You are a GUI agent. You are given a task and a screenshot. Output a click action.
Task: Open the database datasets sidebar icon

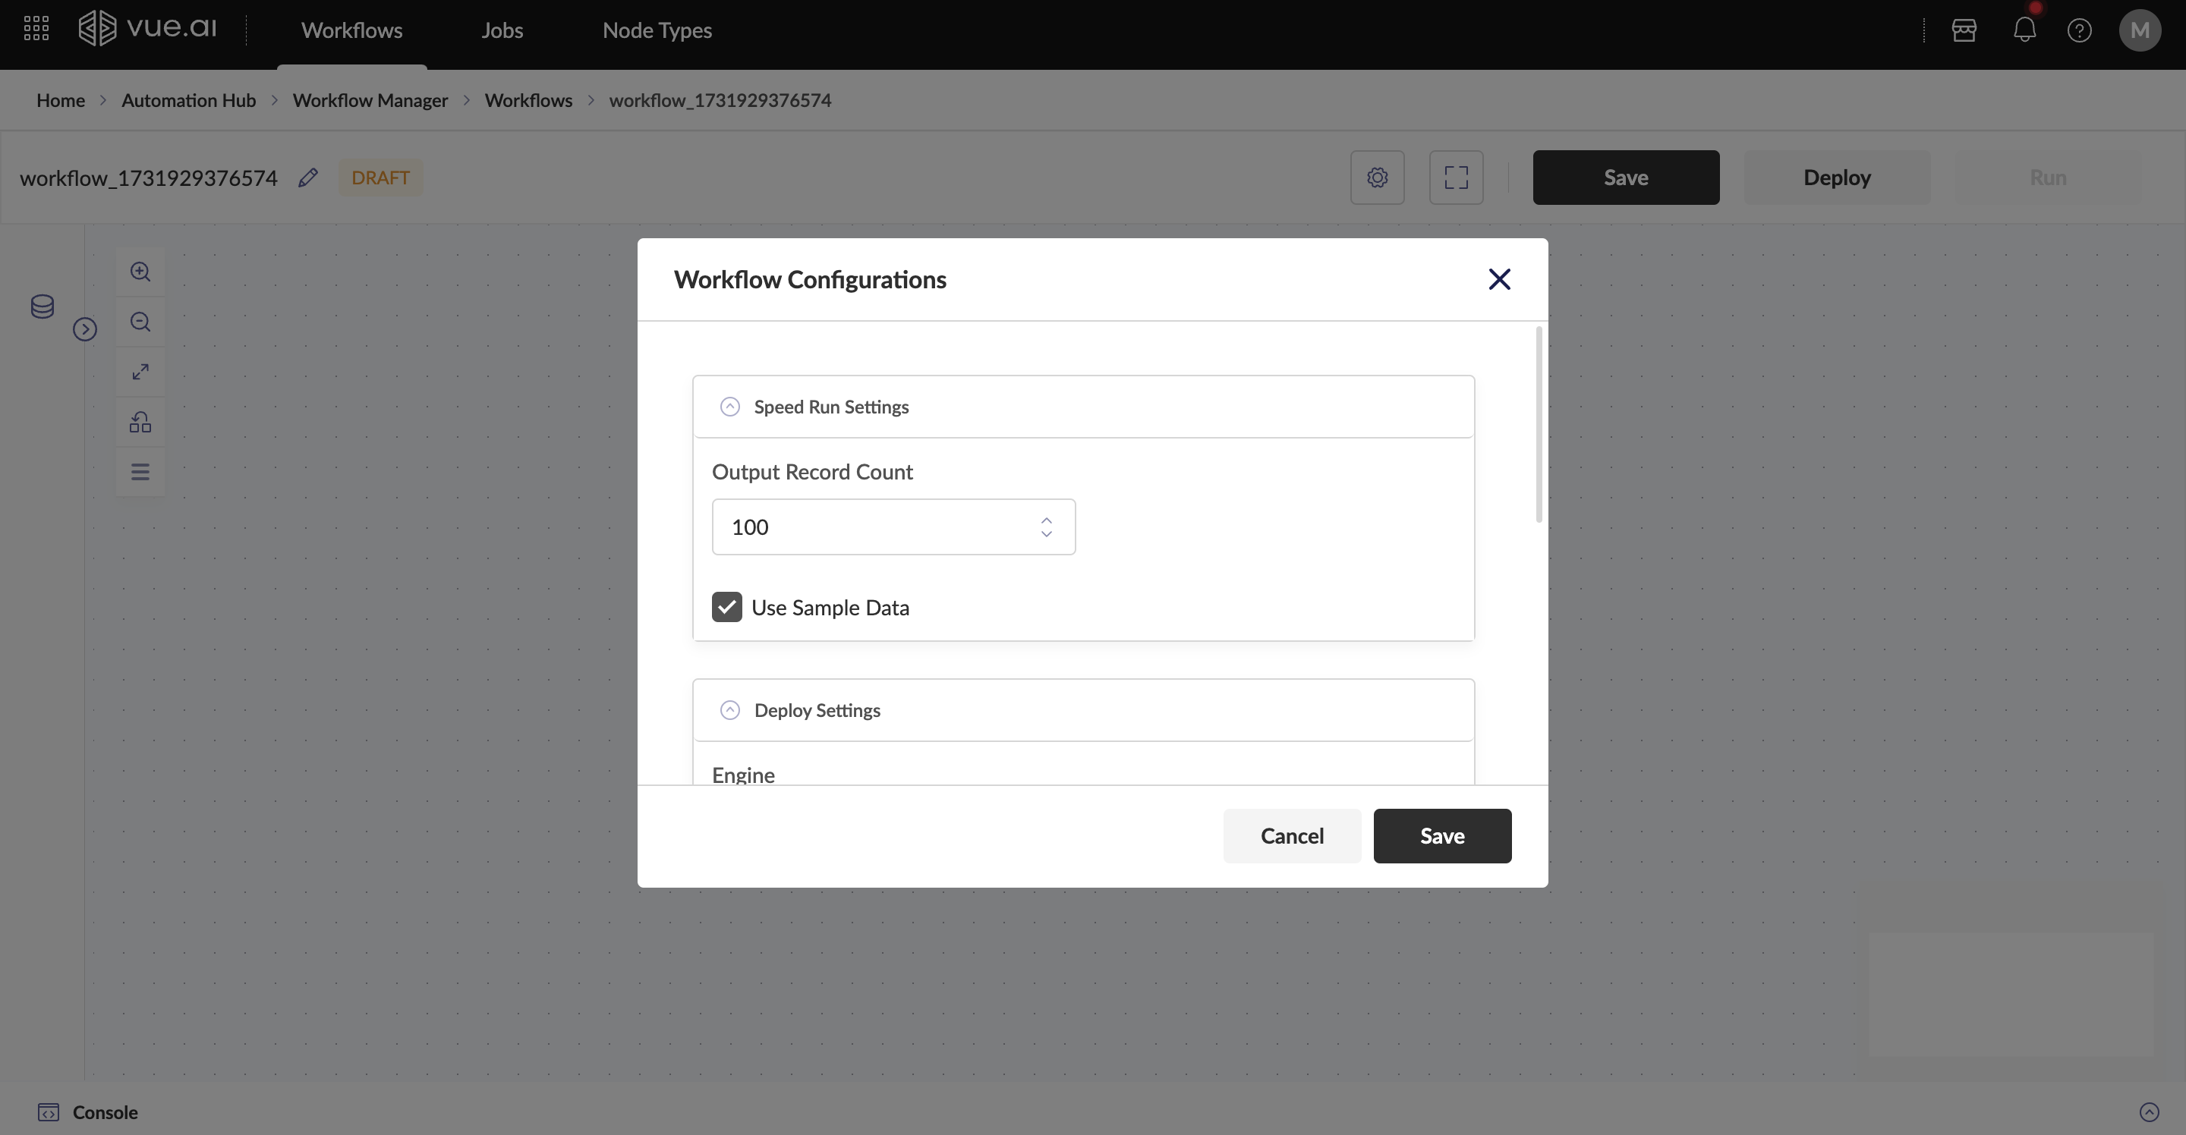43,307
